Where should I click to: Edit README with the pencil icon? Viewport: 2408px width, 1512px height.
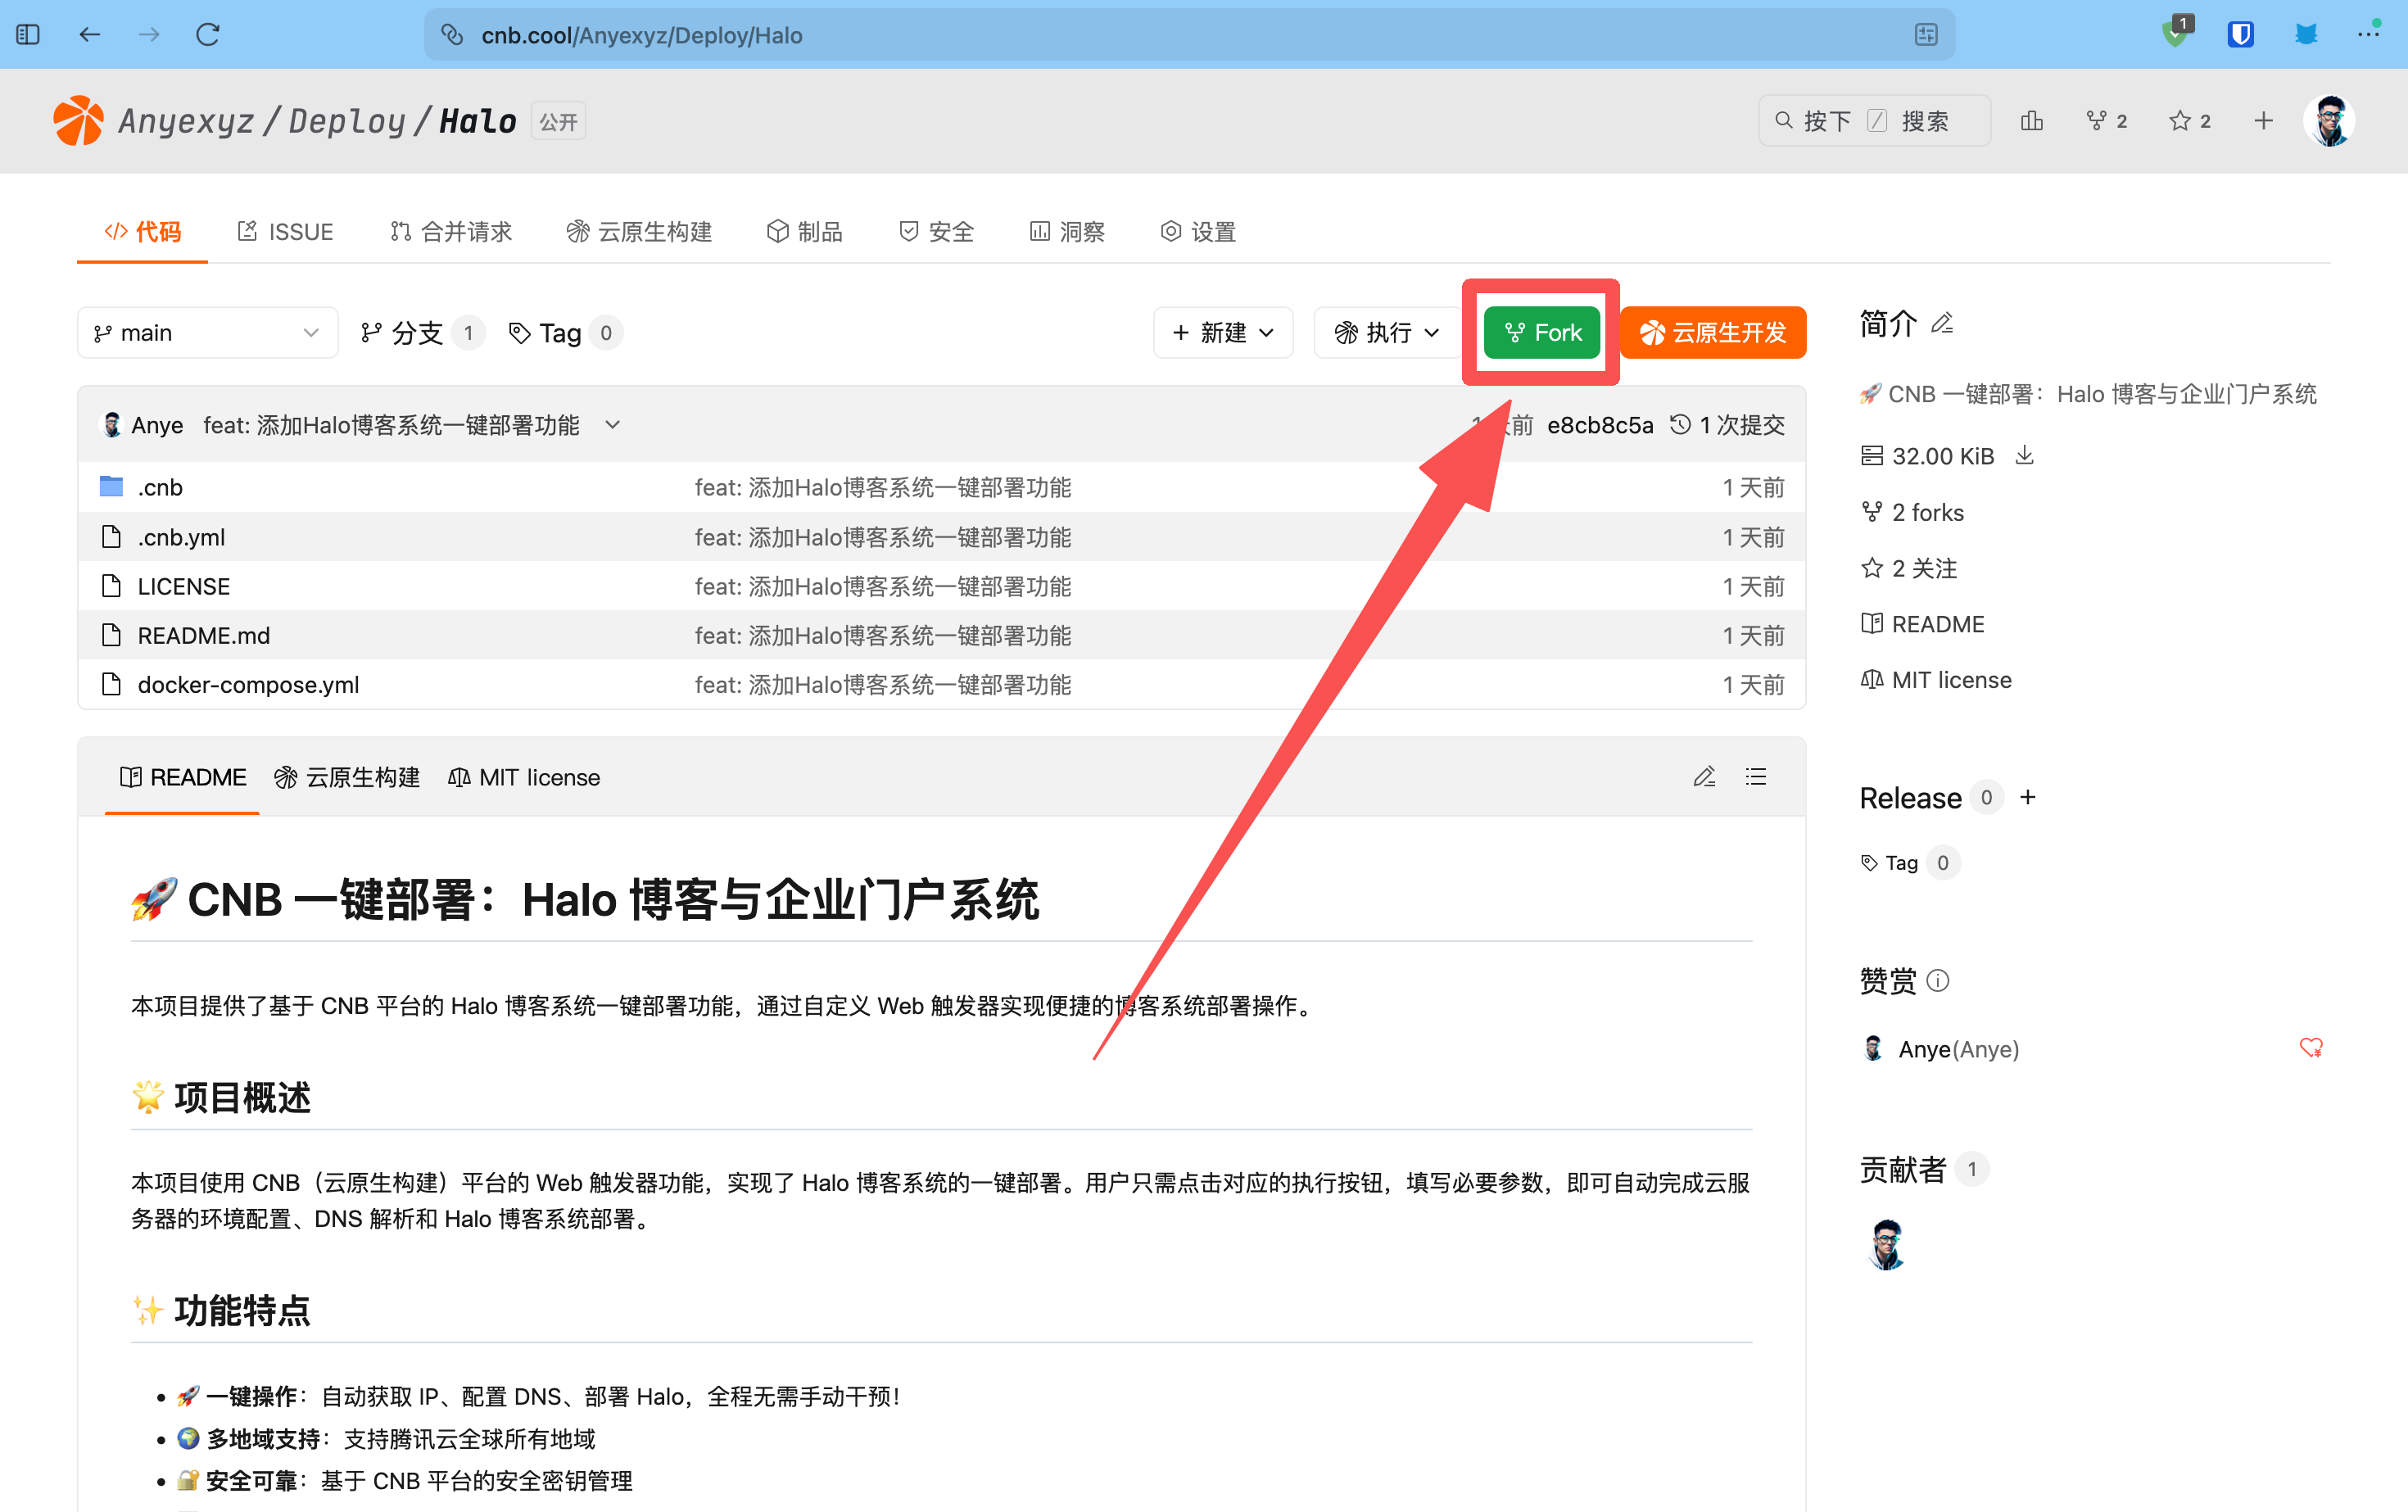(1704, 777)
